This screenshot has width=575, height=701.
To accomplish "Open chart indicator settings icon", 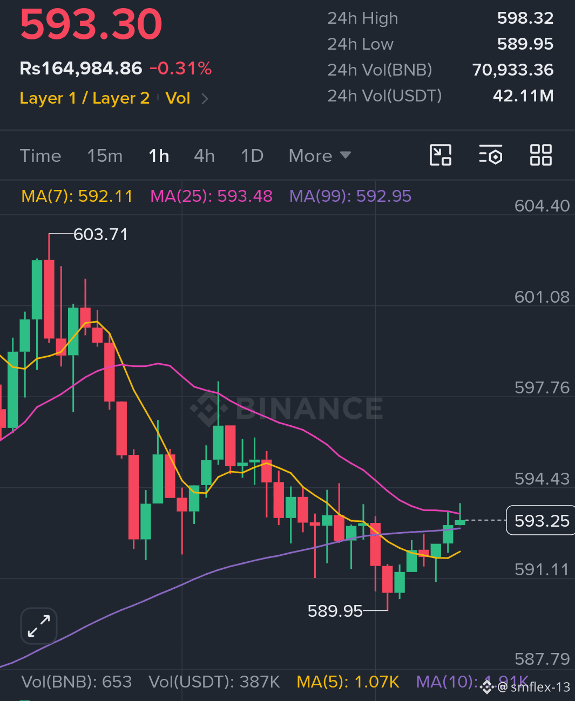I will 490,155.
